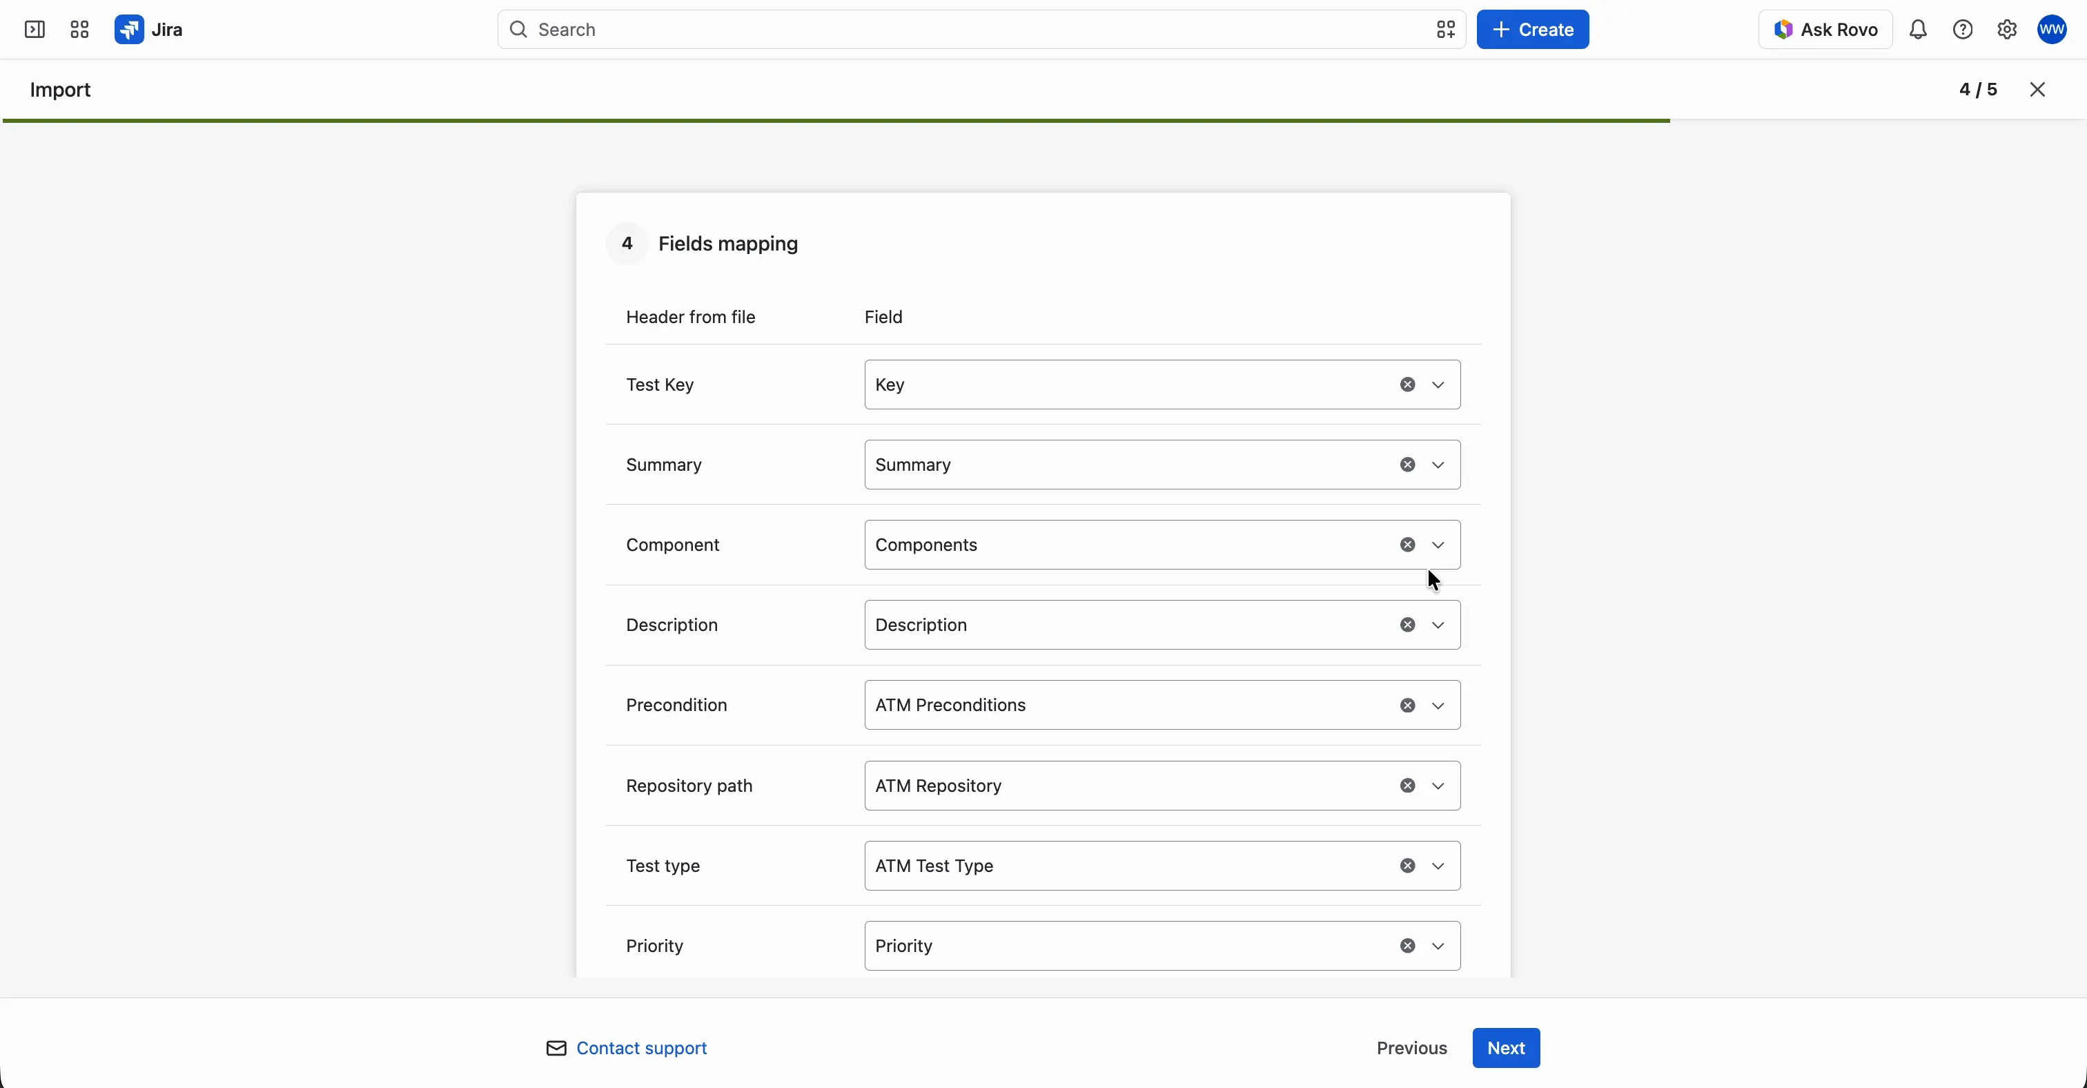The height and width of the screenshot is (1088, 2087).
Task: Open Ask Rovo assistant
Action: [1825, 30]
